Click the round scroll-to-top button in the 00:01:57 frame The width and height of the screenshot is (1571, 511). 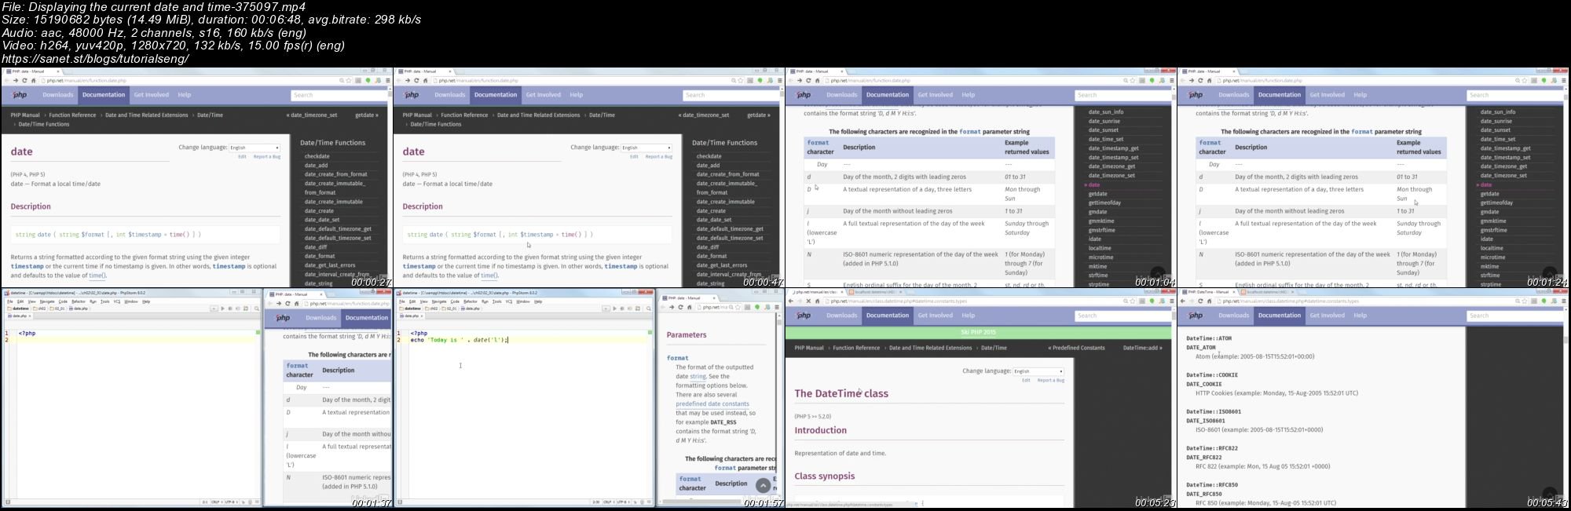pos(763,486)
